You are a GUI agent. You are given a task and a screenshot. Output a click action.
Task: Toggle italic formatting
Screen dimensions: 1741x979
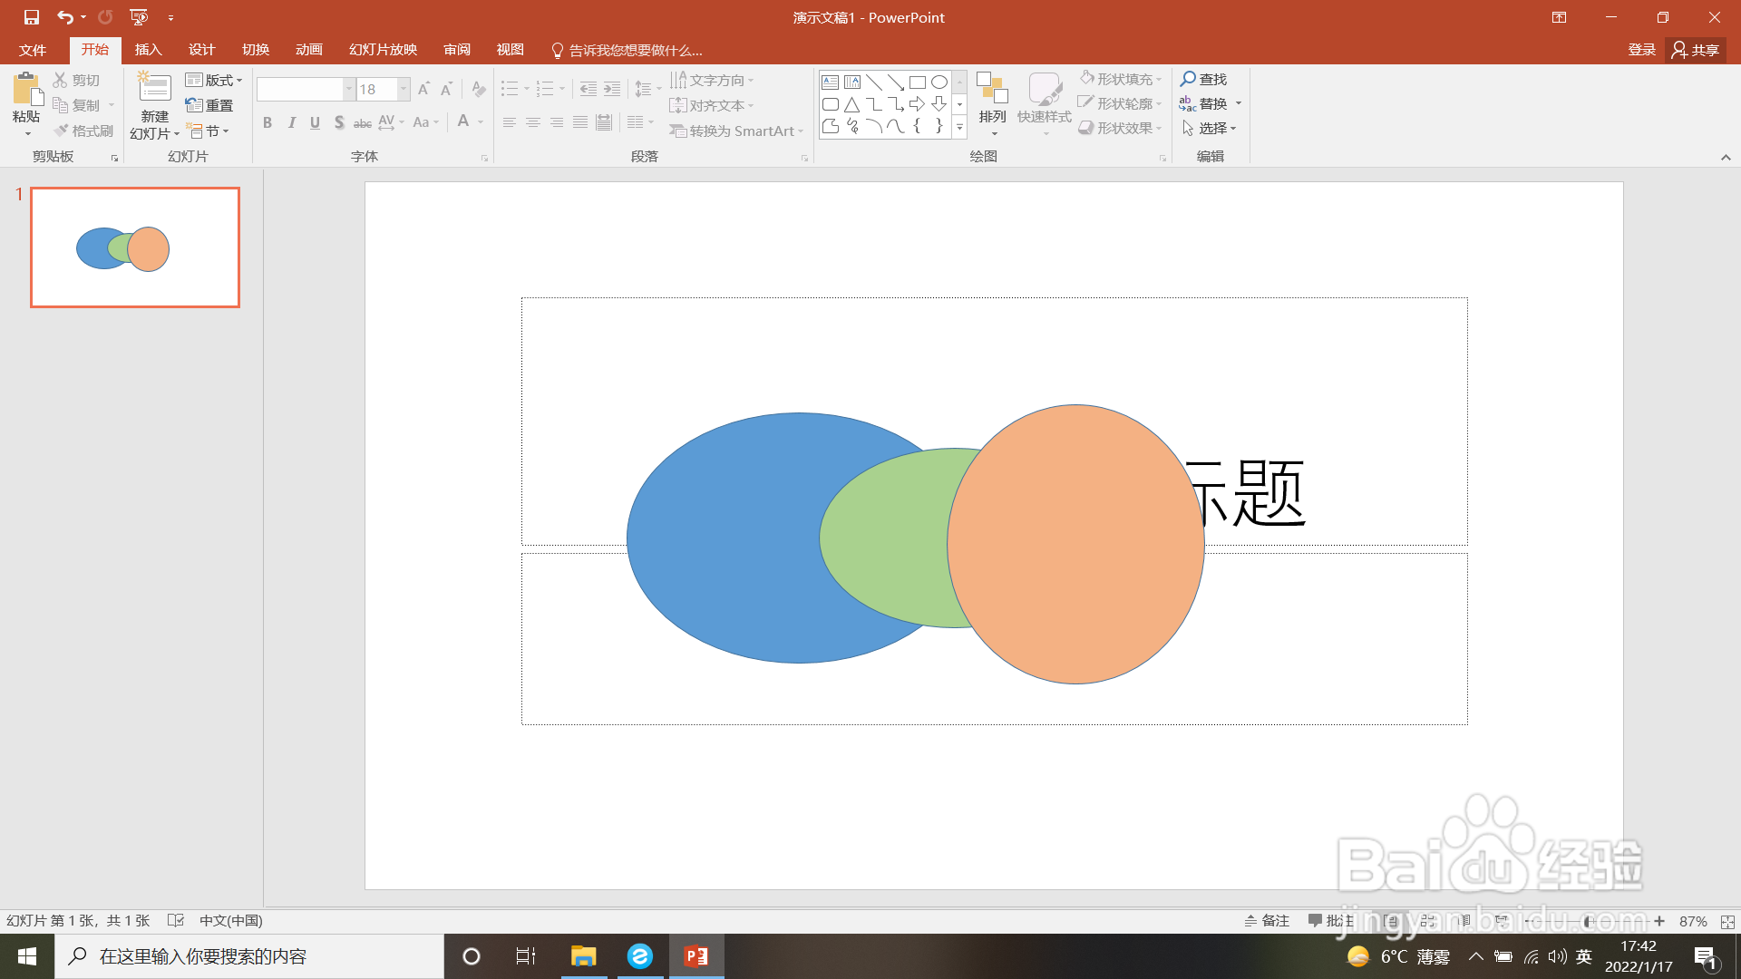291,123
